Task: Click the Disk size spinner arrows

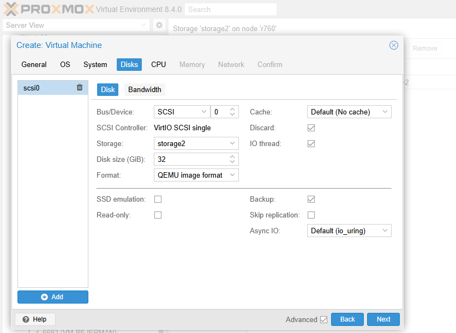Action: [x=232, y=159]
